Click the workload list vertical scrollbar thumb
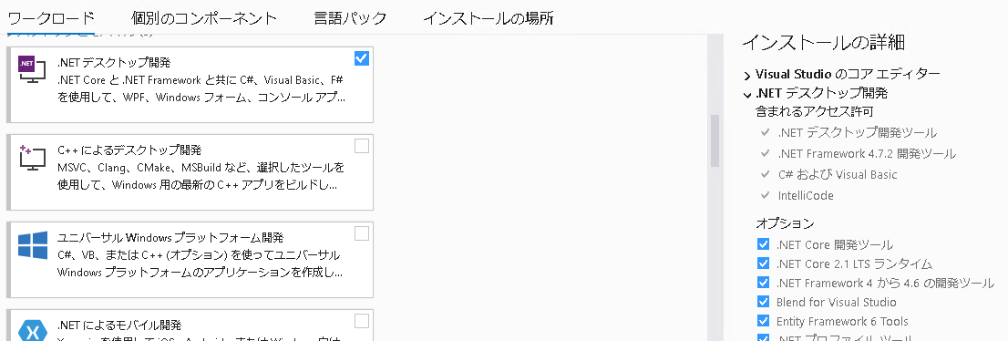This screenshot has height=341, width=1008. [x=715, y=141]
